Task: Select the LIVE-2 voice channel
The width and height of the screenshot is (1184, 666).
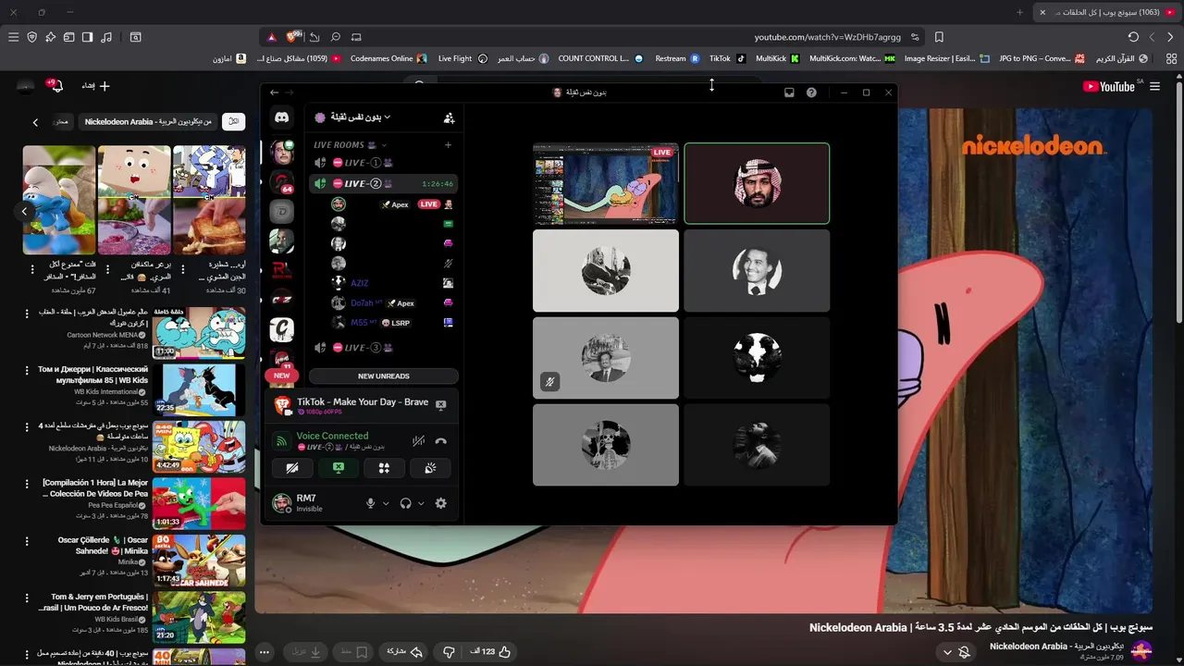Action: click(x=383, y=184)
